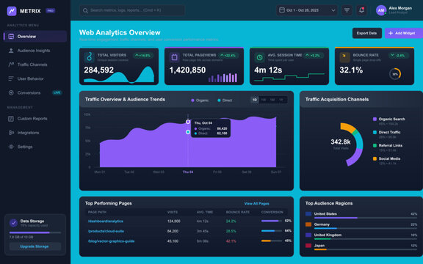
Task: Click the search metrics input field
Action: point(132,10)
